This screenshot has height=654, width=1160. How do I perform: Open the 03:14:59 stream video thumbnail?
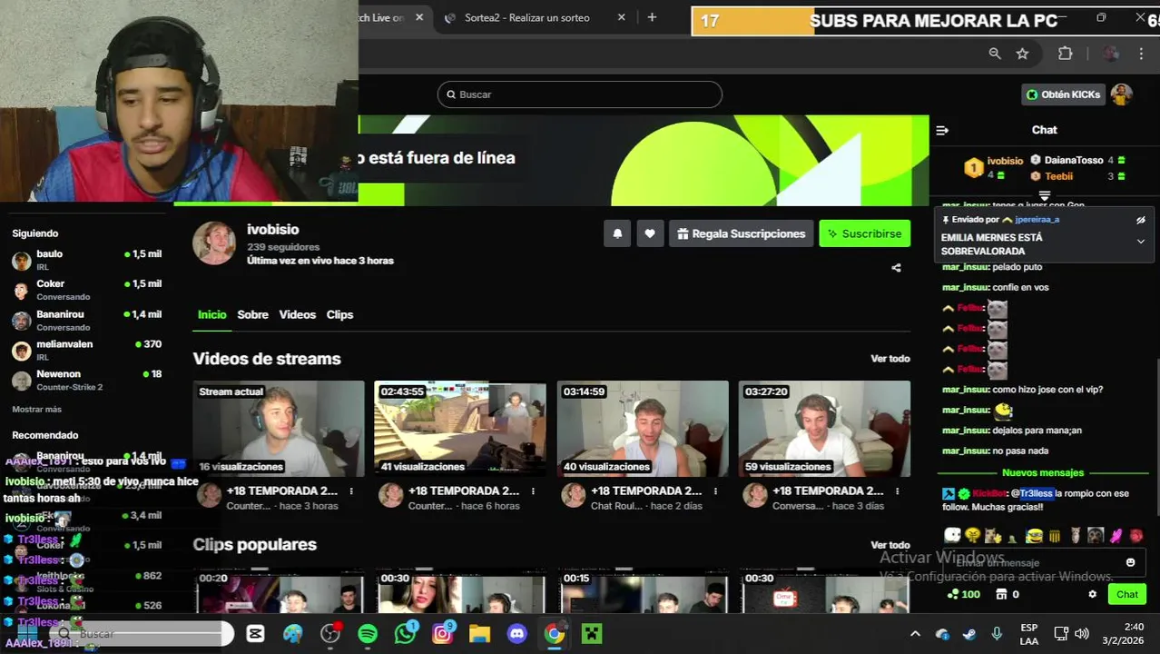coord(643,429)
